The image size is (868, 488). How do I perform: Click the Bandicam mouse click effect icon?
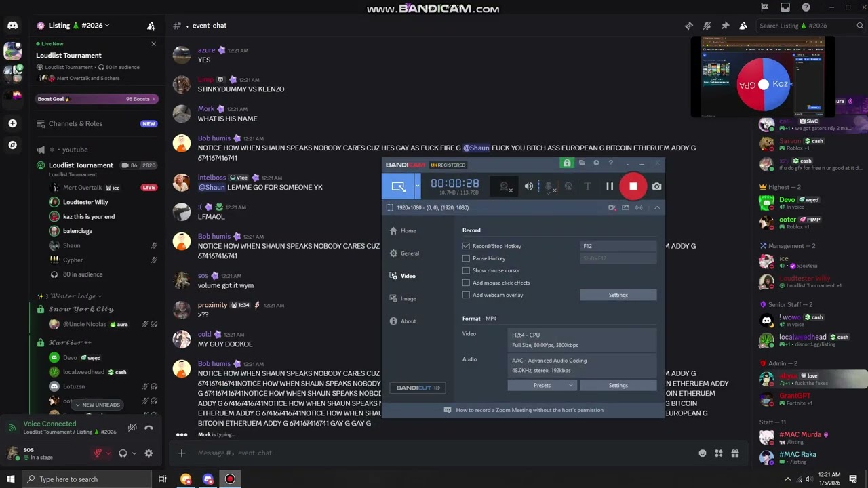coord(568,186)
